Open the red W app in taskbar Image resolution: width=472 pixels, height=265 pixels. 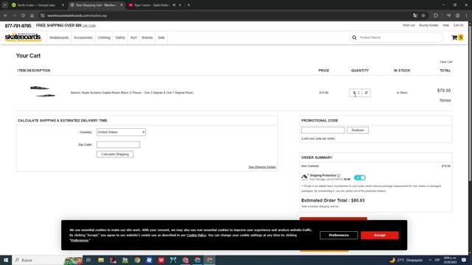pos(161,260)
